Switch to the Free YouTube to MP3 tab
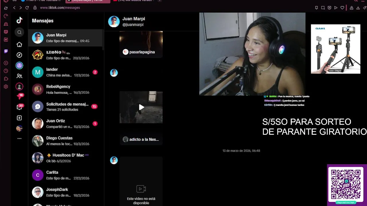This screenshot has width=367, height=206. 42,1
